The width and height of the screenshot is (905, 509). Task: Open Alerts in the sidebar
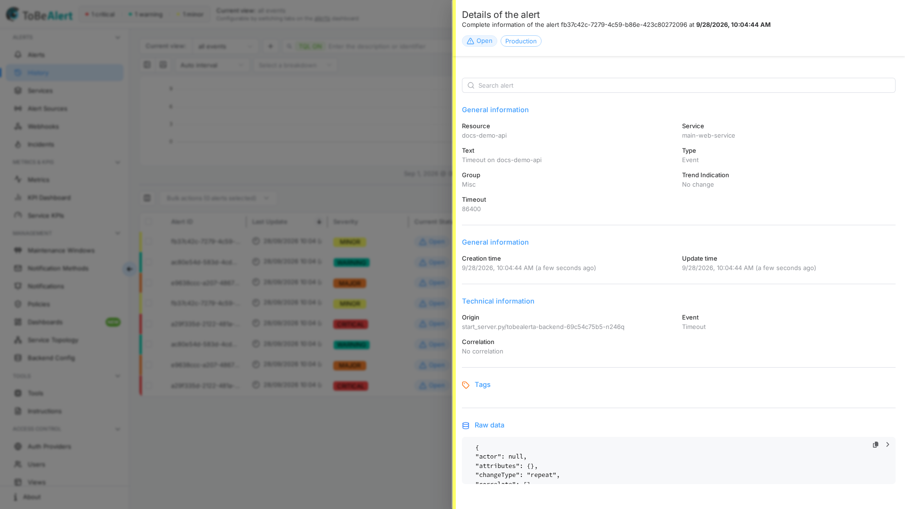pyautogui.click(x=64, y=55)
